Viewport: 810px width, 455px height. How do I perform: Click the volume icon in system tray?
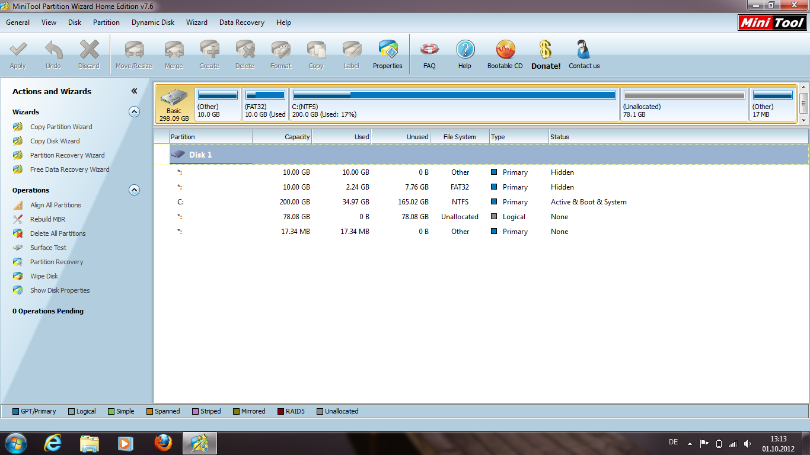click(x=747, y=443)
